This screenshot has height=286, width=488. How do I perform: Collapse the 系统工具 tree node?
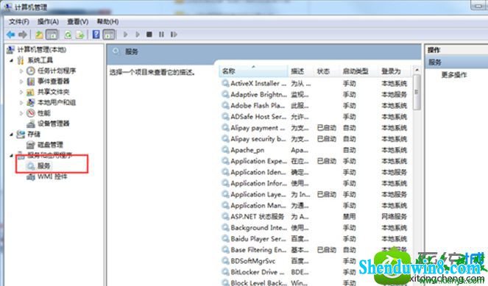(11, 60)
